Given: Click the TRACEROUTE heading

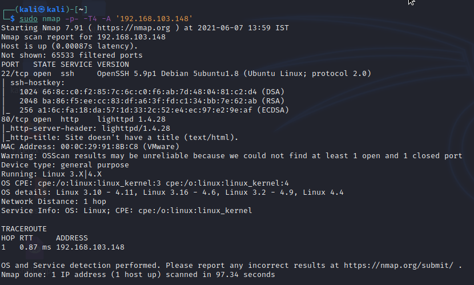Looking at the screenshot, I should (24, 229).
